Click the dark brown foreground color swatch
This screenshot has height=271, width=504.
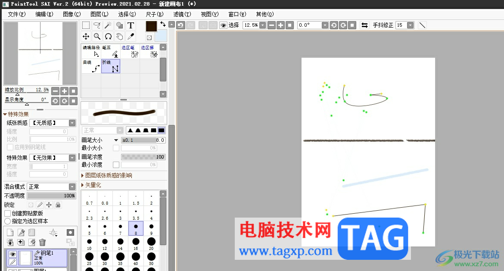point(151,26)
